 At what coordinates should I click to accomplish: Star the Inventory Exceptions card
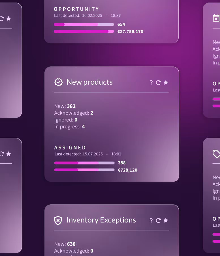166,220
